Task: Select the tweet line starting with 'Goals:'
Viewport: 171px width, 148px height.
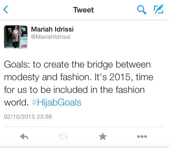Action: 77,65
